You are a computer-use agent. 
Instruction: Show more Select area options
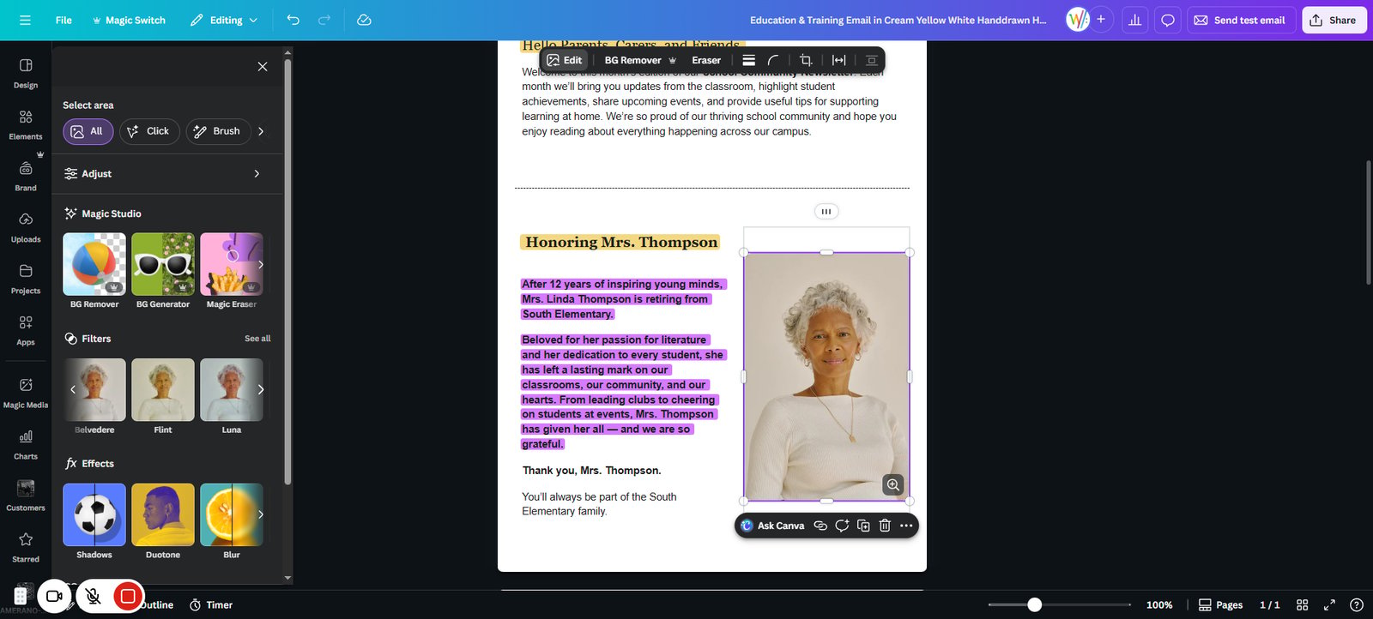coord(261,131)
